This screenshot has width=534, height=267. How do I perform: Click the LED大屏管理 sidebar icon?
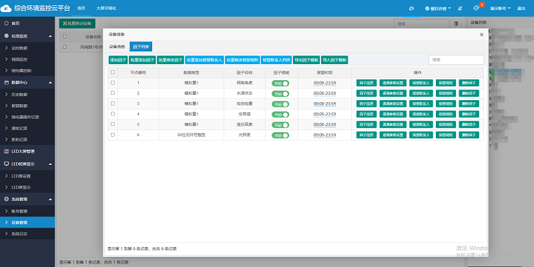point(6,151)
